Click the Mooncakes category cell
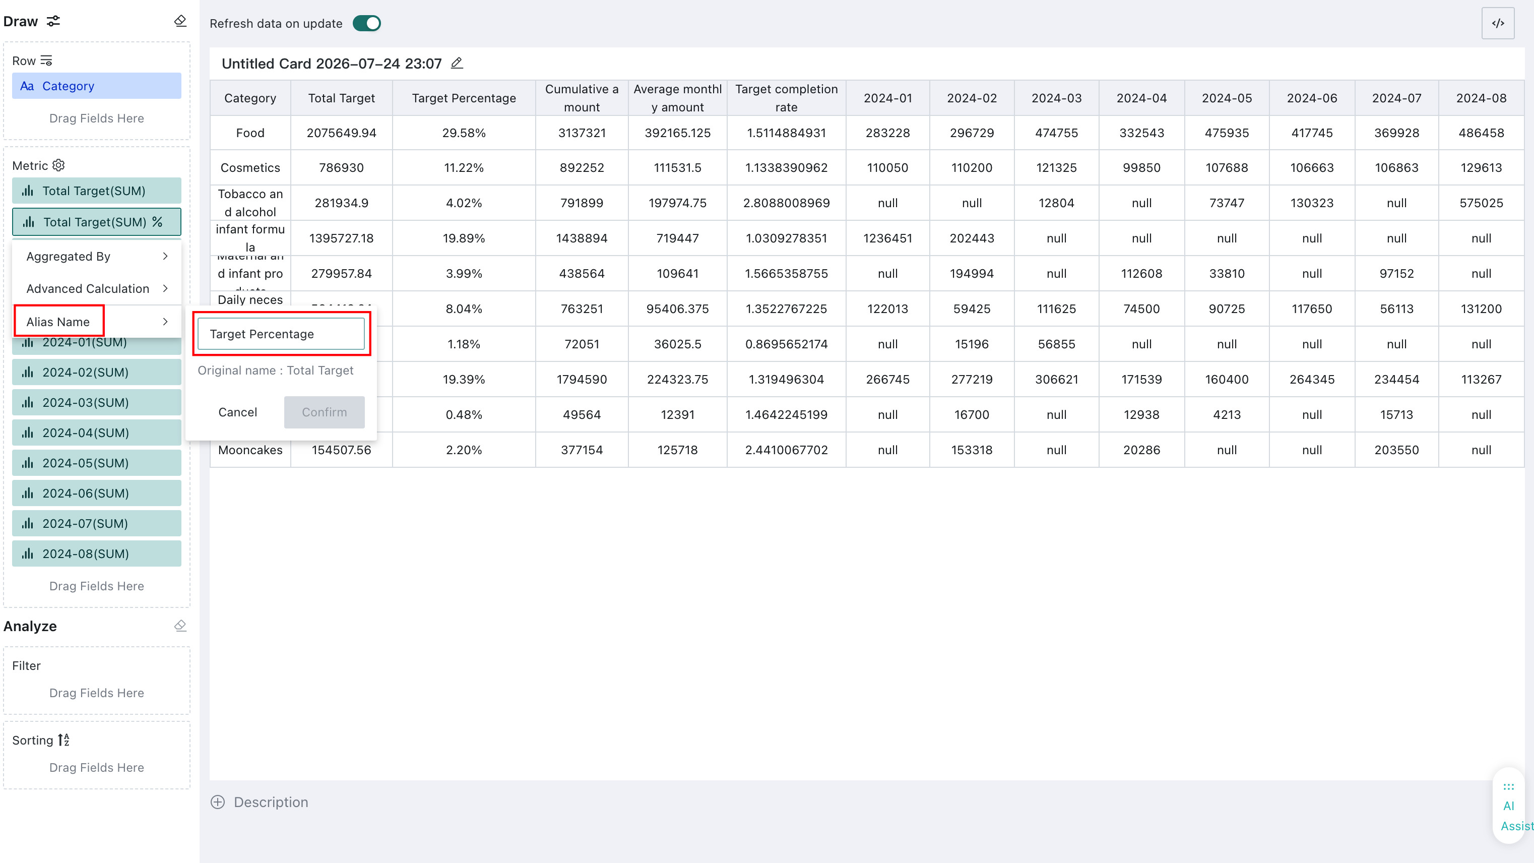Viewport: 1534px width, 863px height. 250,450
